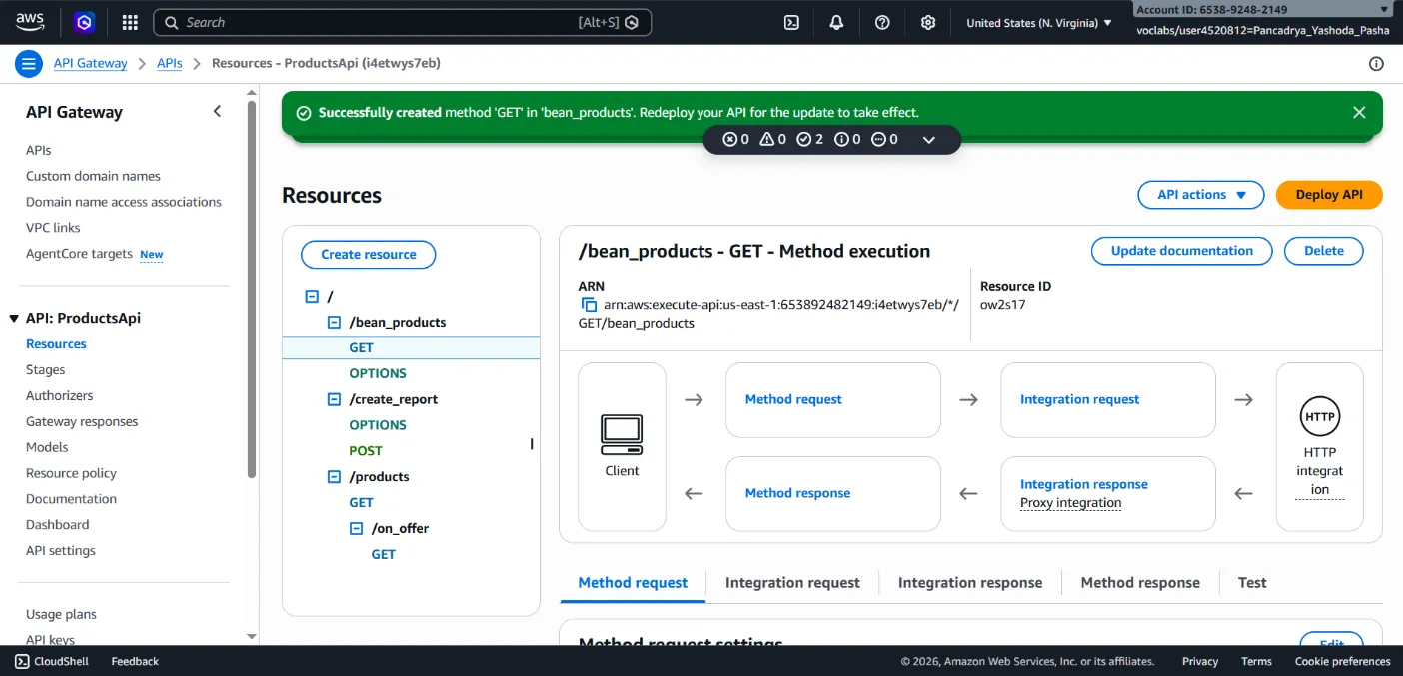Collapse the /bean_products tree node
Viewport: 1403px width, 676px height.
(x=335, y=323)
